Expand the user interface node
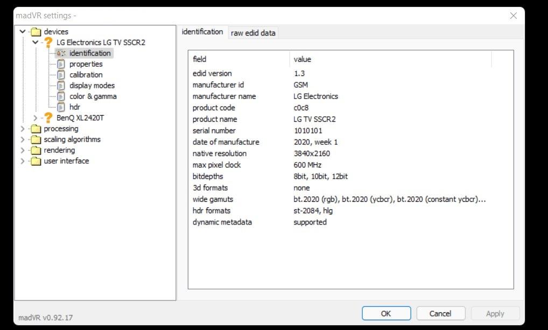This screenshot has width=548, height=330. point(23,161)
